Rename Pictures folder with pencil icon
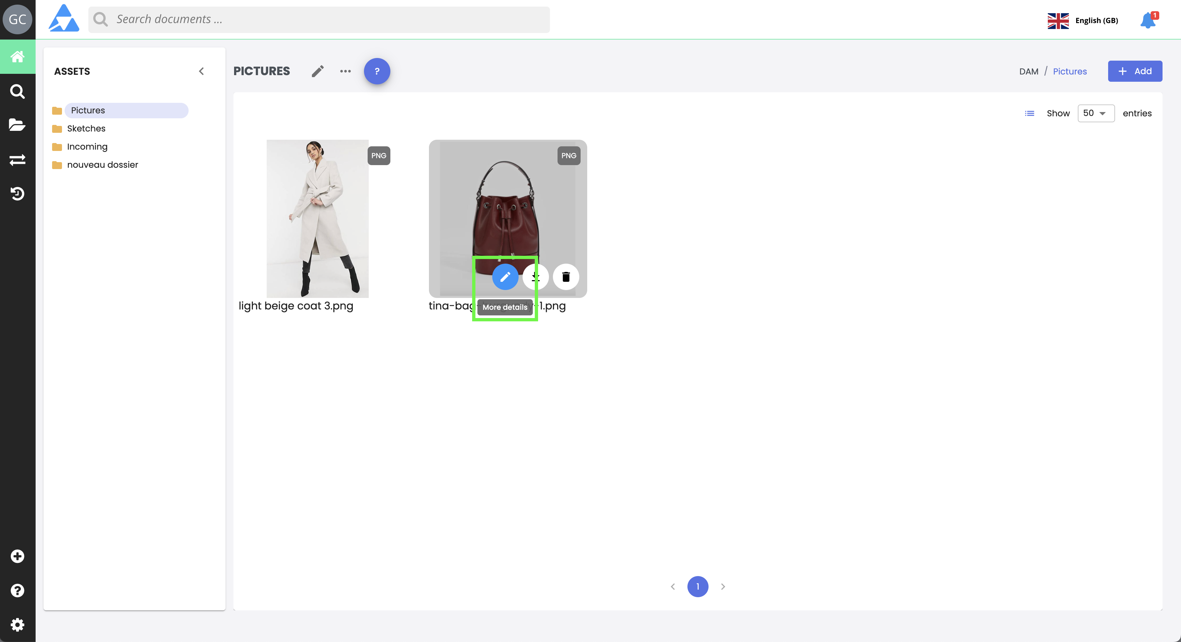This screenshot has width=1181, height=642. (318, 72)
